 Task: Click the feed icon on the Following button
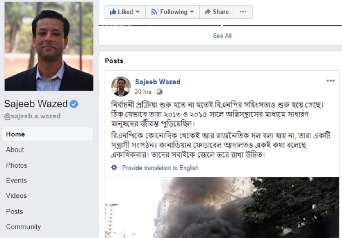tap(153, 12)
